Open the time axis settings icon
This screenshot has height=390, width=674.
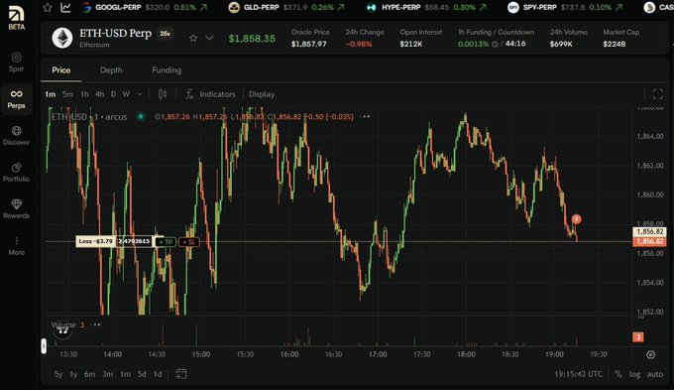click(651, 354)
